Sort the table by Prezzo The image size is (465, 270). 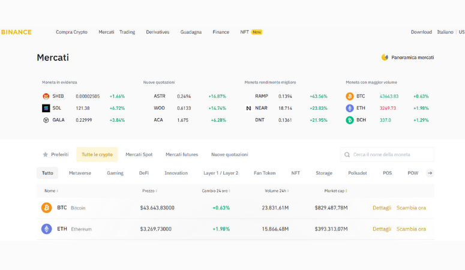click(x=149, y=191)
